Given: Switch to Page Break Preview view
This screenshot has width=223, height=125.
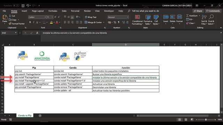Looking at the screenshot, I should tap(192, 120).
